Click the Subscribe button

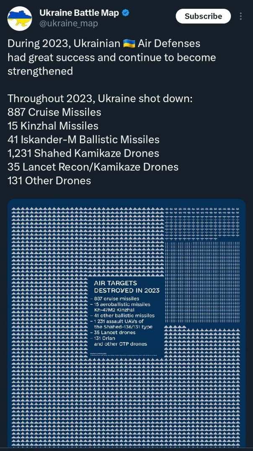(x=203, y=16)
